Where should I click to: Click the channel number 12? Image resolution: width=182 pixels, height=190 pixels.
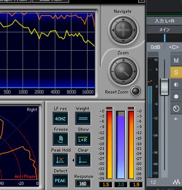click(153, 182)
